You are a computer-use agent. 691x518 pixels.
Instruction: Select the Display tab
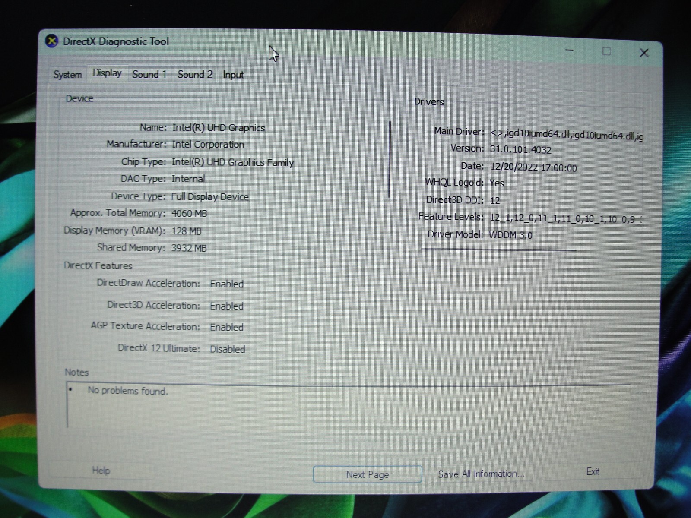107,73
